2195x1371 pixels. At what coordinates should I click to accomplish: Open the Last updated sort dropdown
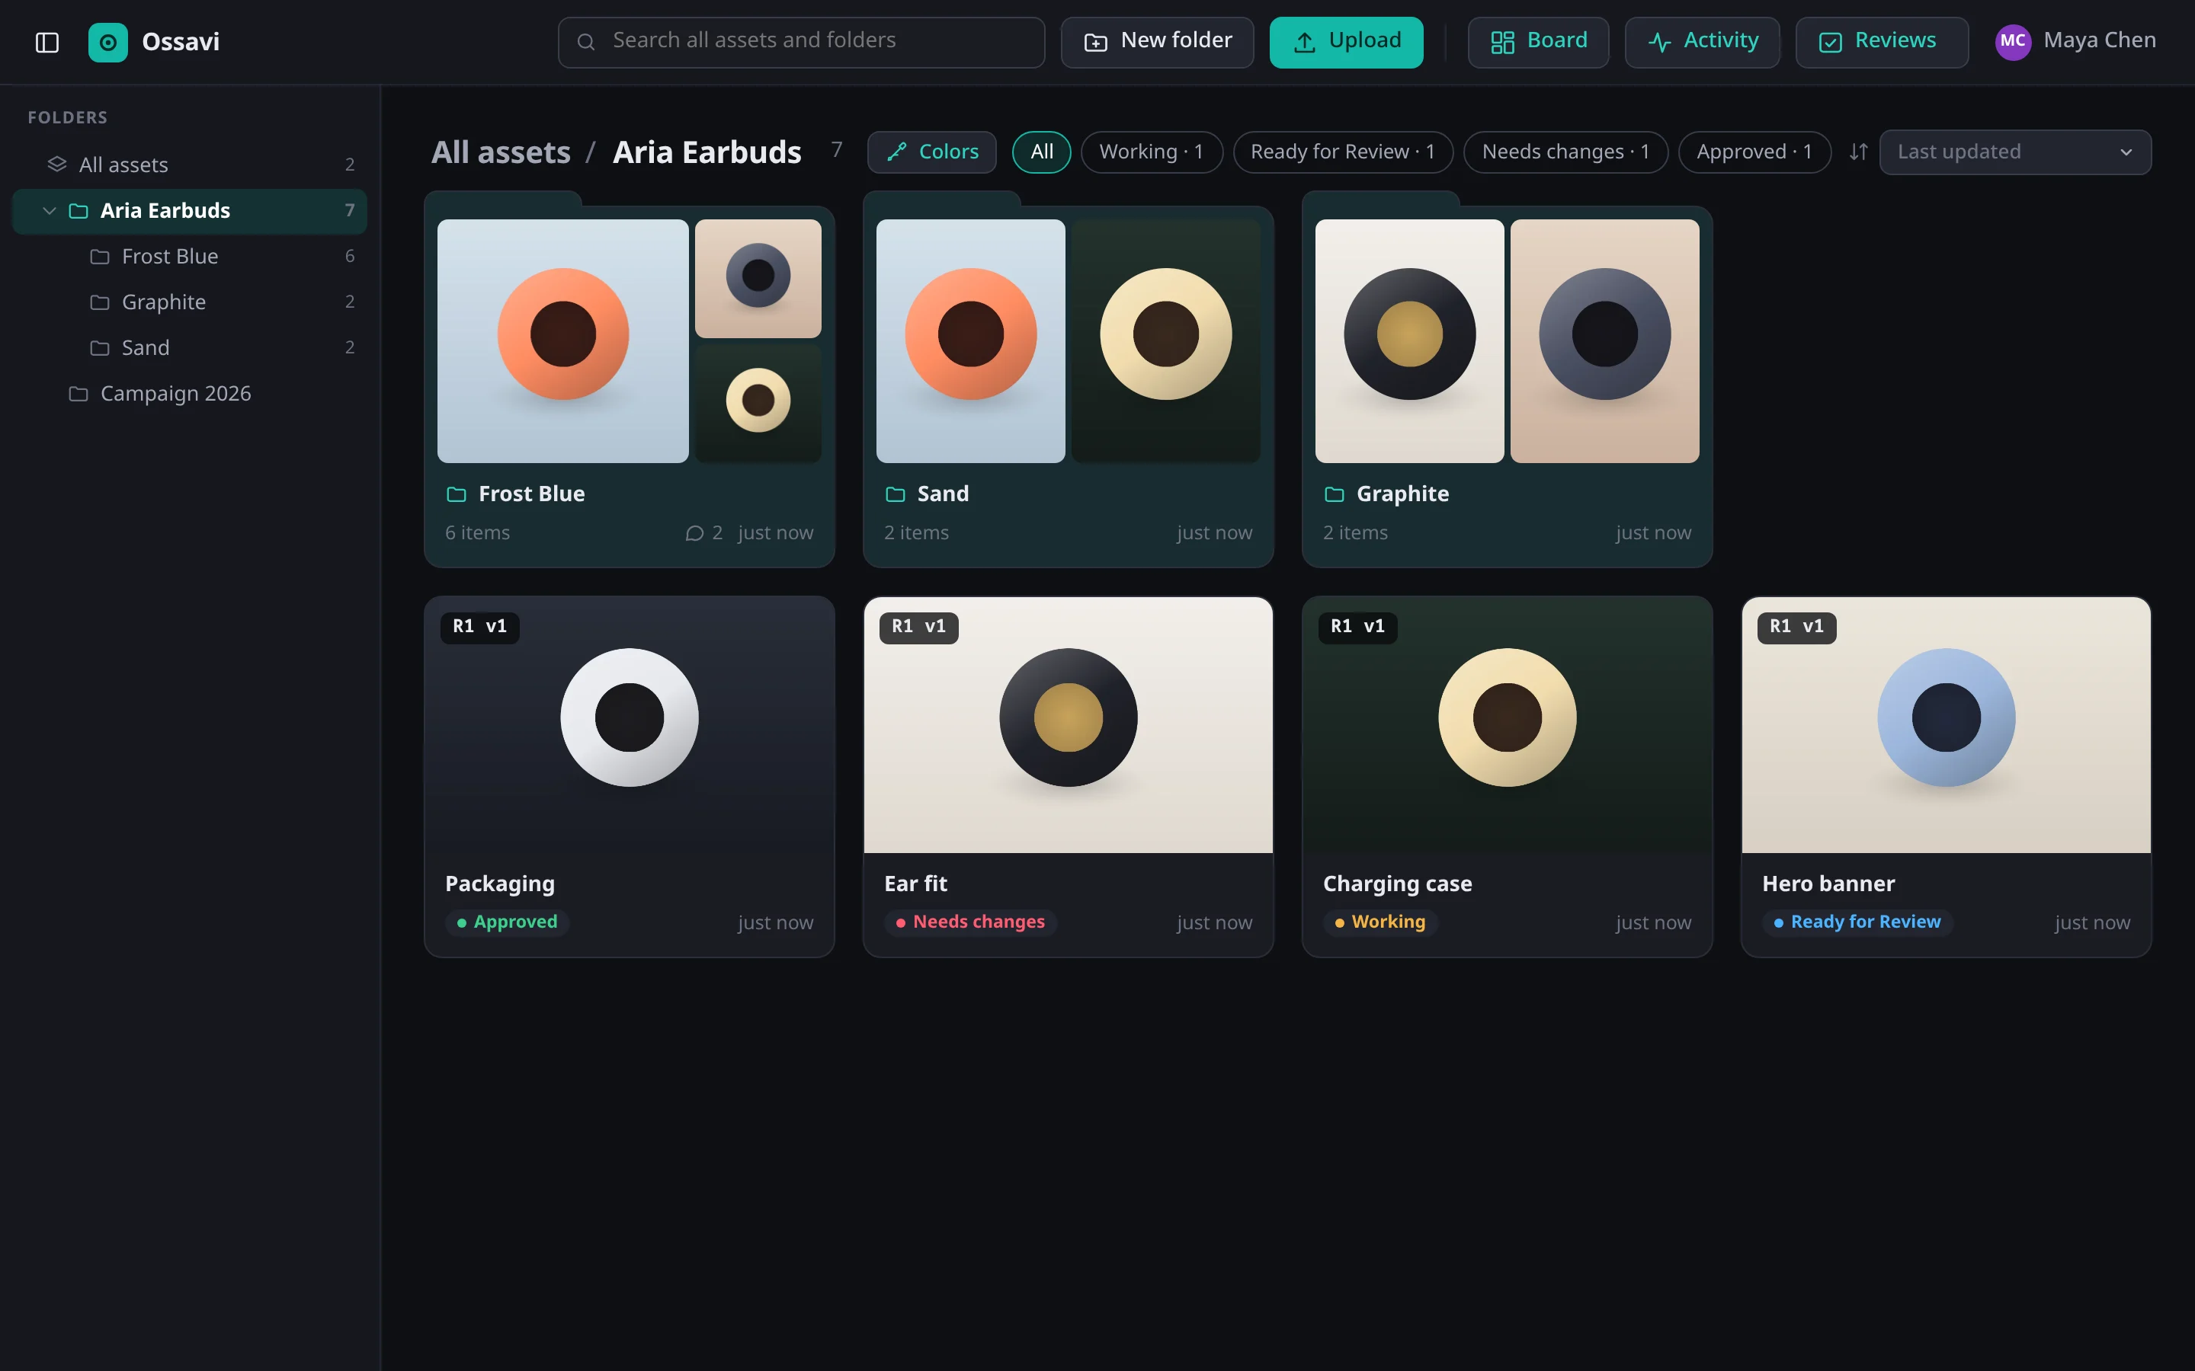click(2014, 152)
